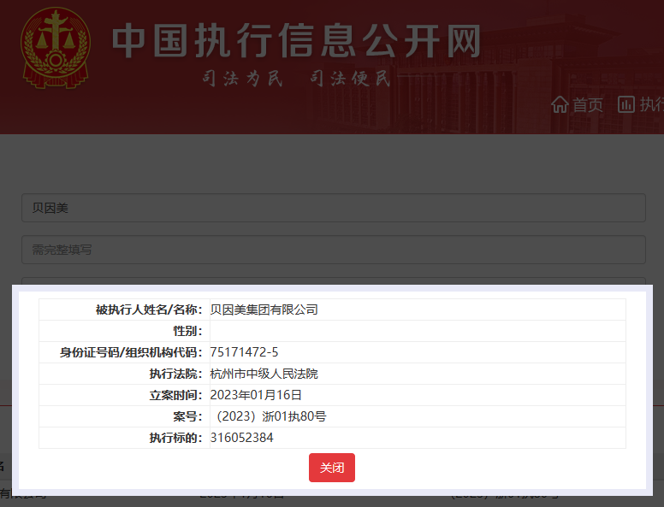Click the court emblem logo
This screenshot has width=664, height=507.
tap(56, 47)
